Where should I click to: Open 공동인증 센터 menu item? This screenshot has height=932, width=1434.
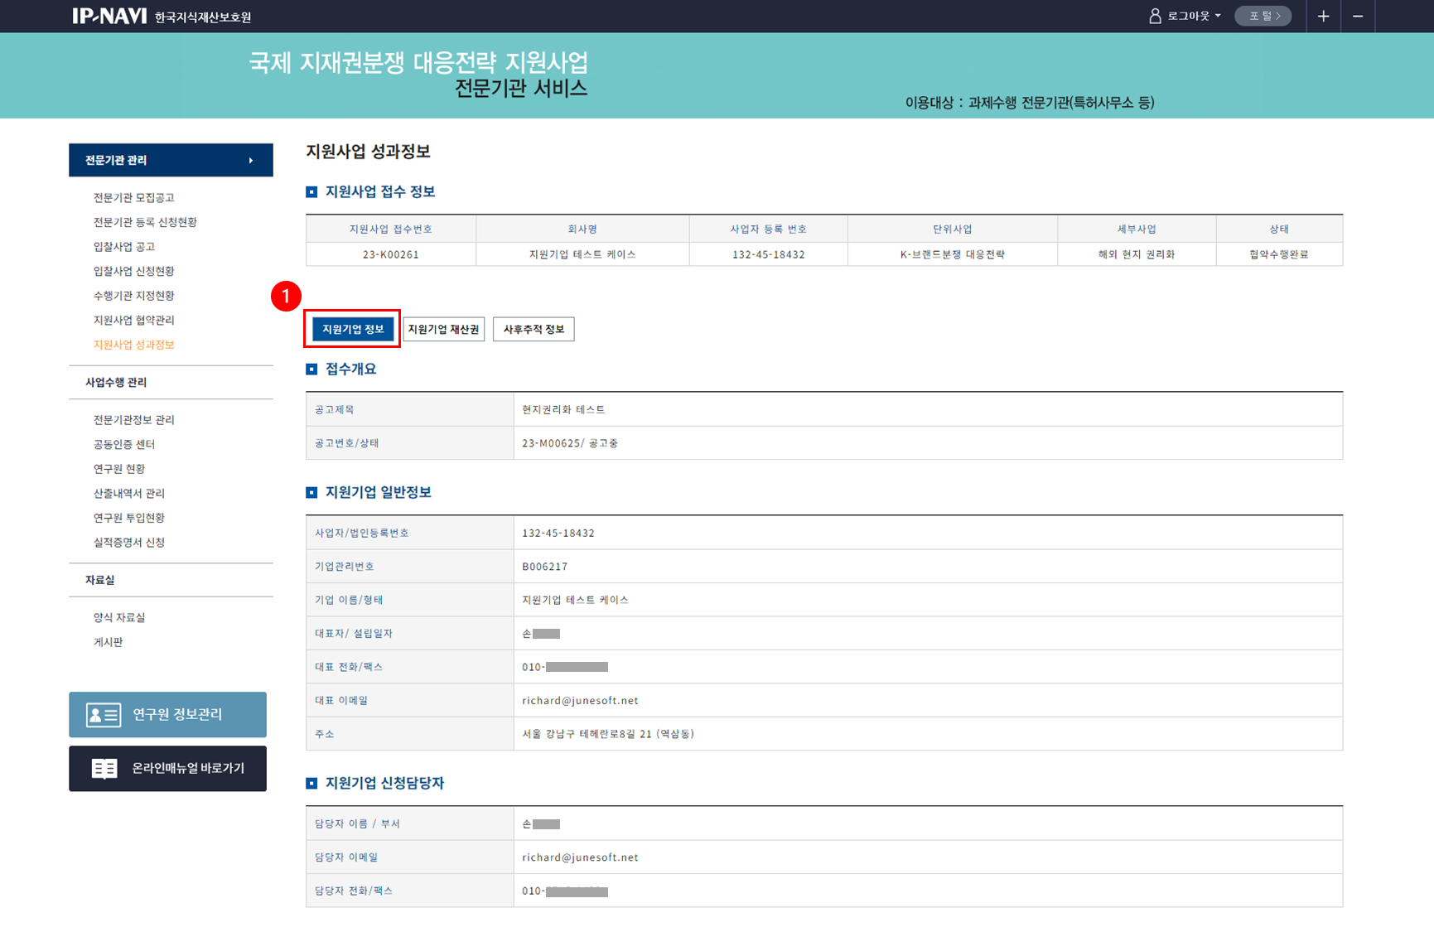coord(124,445)
